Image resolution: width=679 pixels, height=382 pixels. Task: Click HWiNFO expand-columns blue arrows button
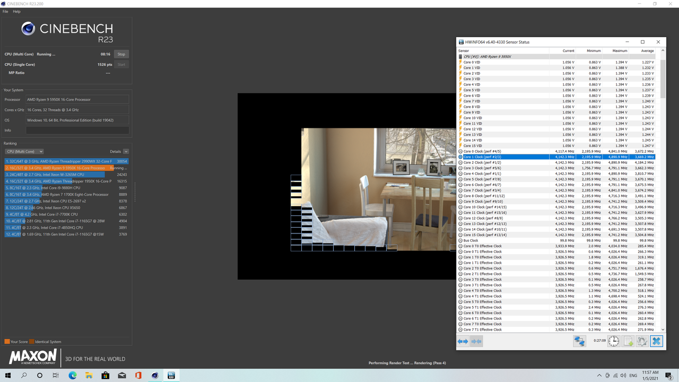(x=463, y=341)
